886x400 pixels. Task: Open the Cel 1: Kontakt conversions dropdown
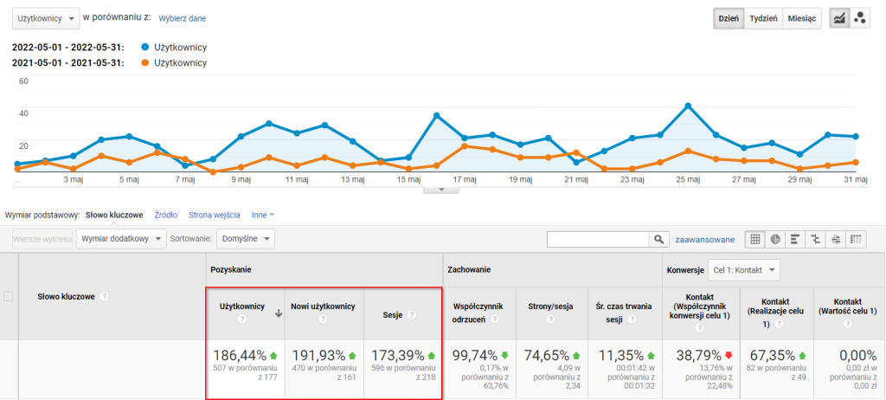coord(743,270)
